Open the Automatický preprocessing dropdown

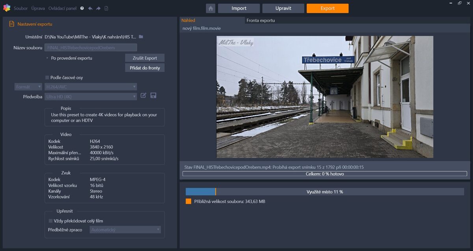click(x=125, y=230)
